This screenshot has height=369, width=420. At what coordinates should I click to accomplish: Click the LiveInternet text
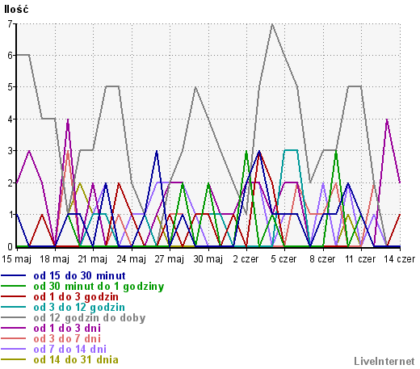tap(384, 361)
